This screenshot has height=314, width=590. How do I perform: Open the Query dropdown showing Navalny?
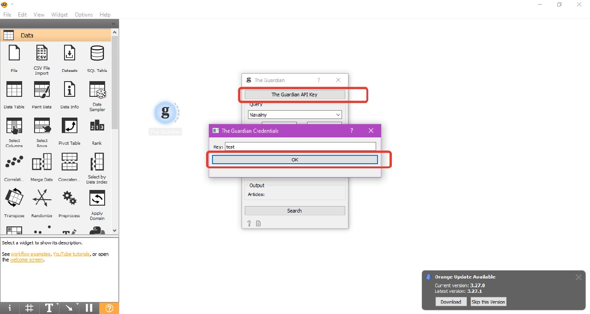(295, 114)
